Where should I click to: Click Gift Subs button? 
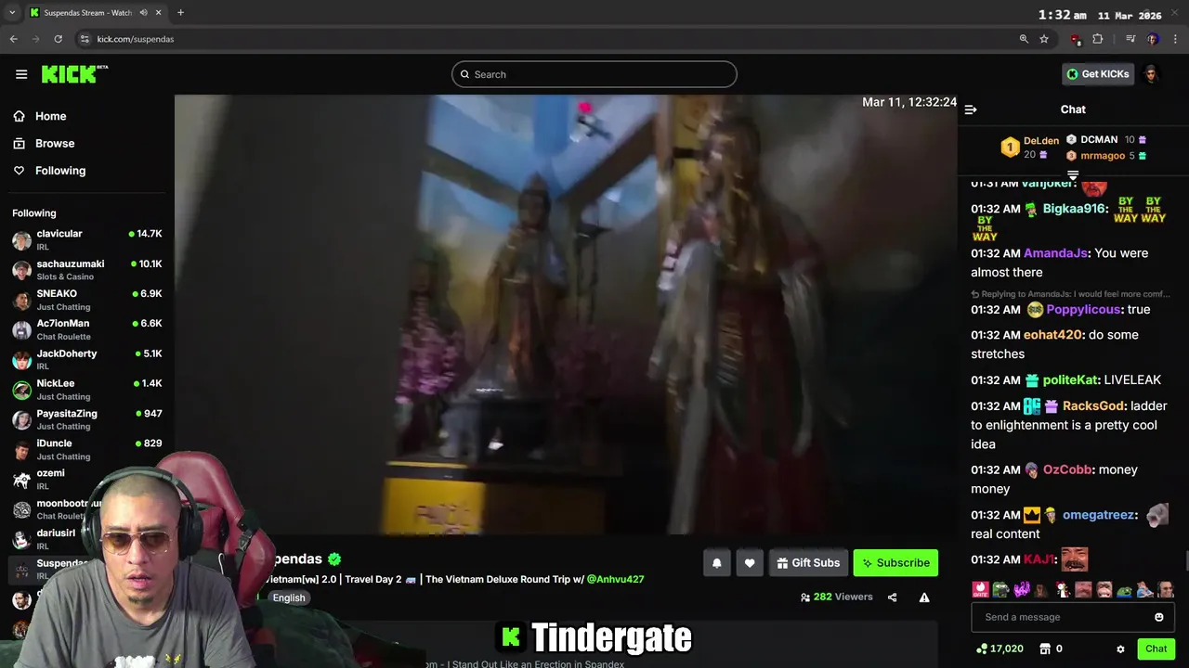point(807,563)
